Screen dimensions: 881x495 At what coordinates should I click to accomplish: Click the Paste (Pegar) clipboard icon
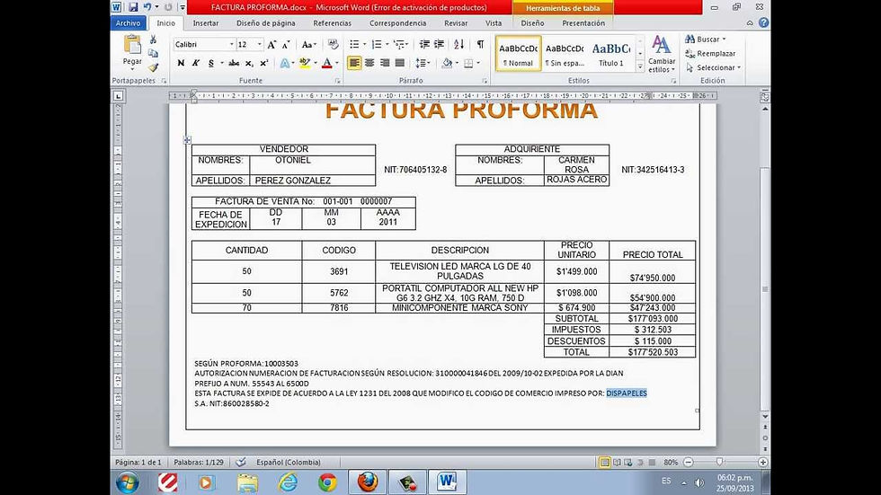pos(132,44)
